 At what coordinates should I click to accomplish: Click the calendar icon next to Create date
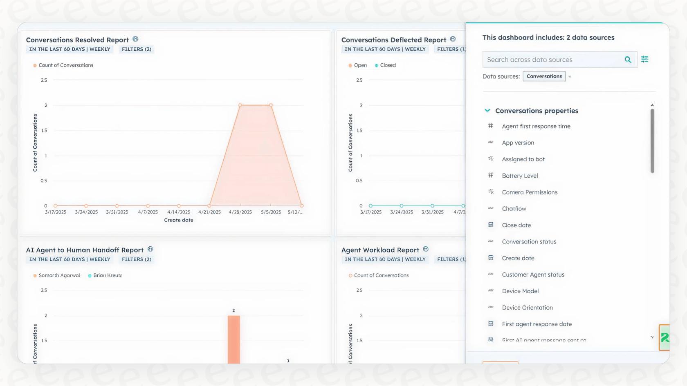tap(490, 258)
